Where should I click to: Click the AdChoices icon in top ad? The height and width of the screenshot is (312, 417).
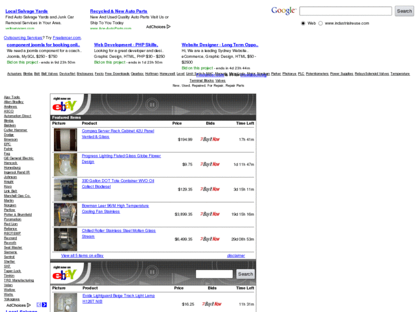(x=169, y=26)
